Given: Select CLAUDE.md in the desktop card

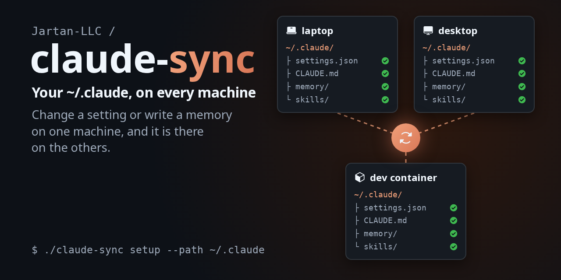Looking at the screenshot, I should pos(454,73).
